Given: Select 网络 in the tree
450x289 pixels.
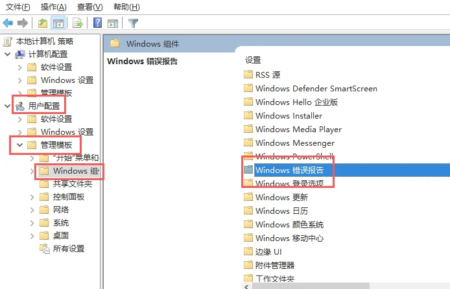Looking at the screenshot, I should [x=61, y=210].
